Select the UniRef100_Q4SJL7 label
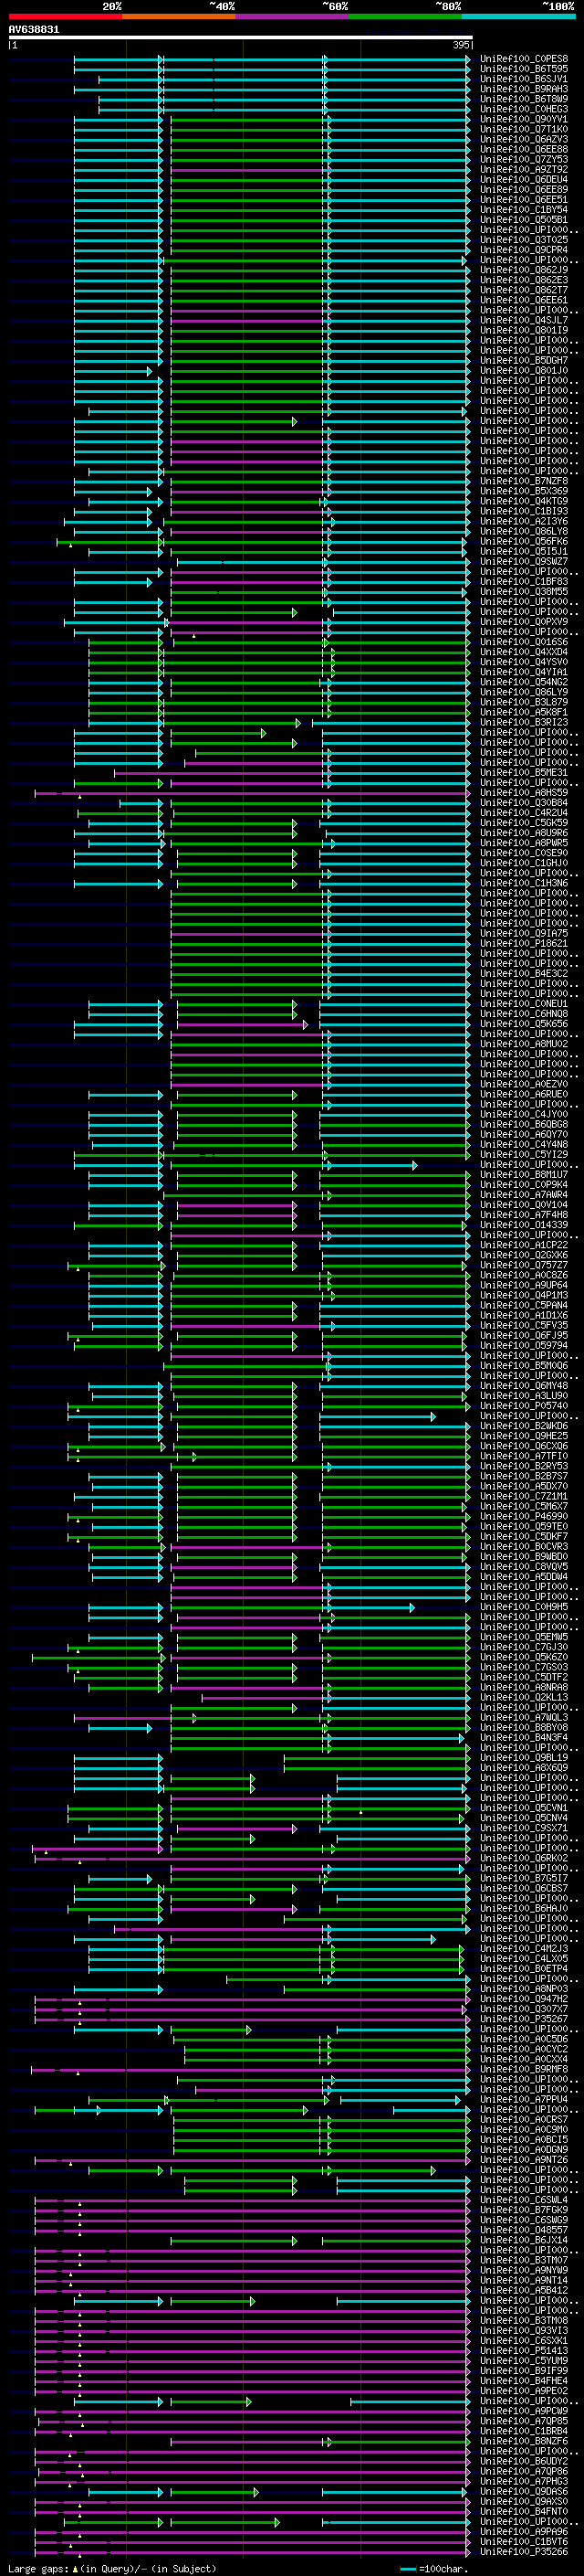The width and height of the screenshot is (584, 2576). [x=524, y=320]
